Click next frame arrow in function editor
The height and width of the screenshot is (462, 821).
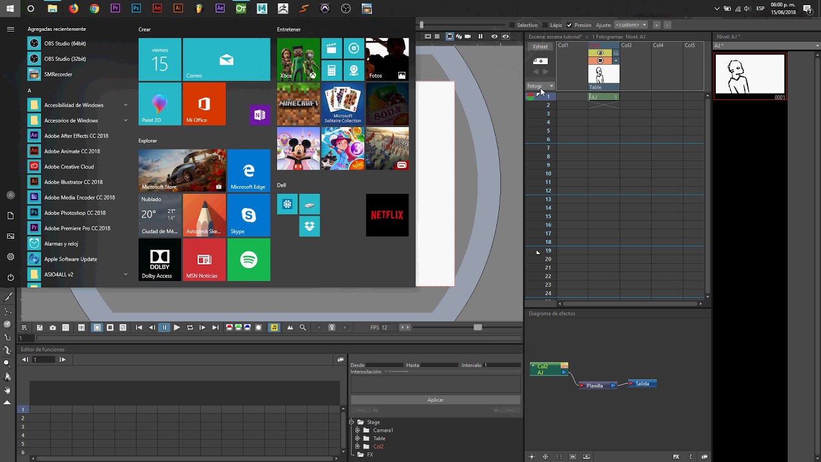coord(62,359)
